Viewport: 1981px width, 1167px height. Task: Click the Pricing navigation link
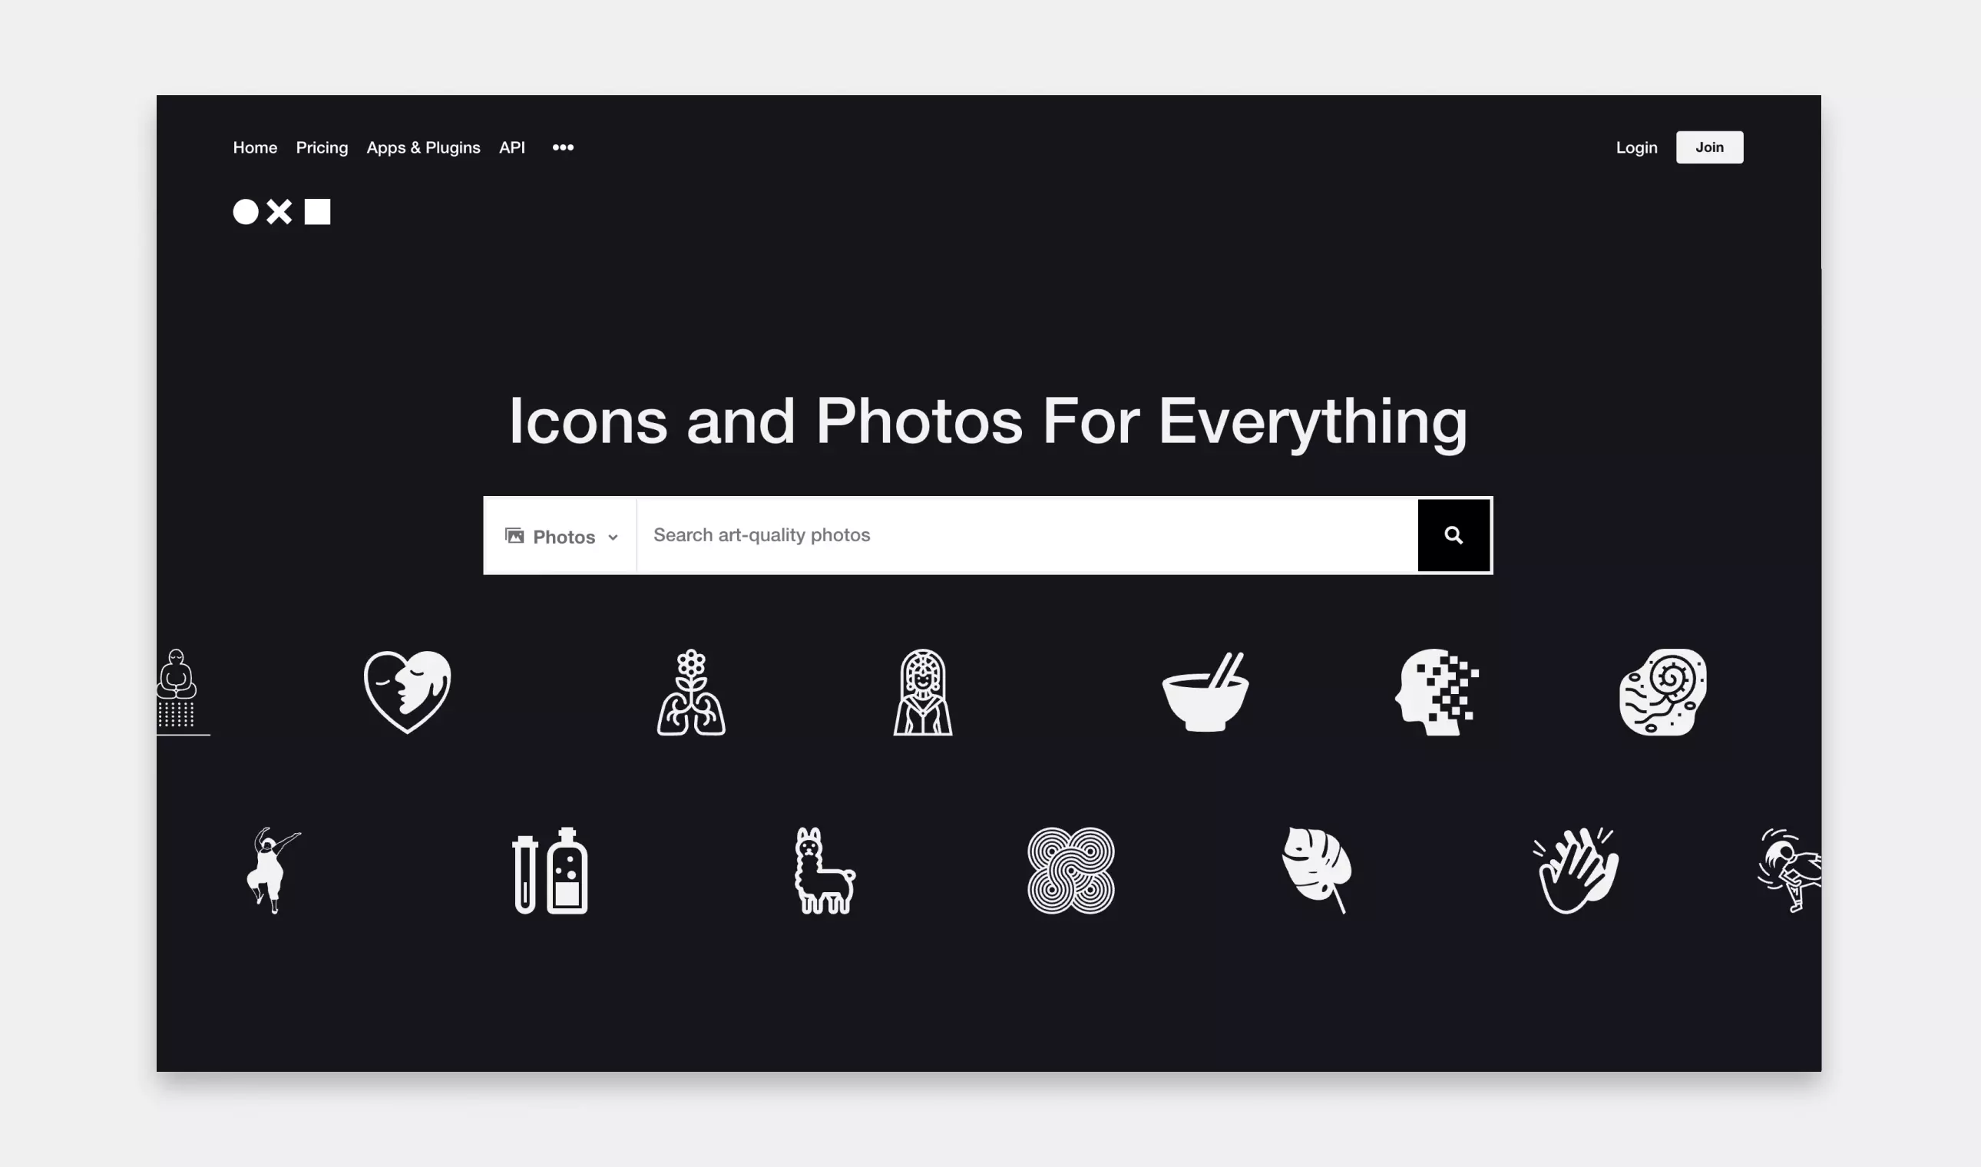[321, 146]
